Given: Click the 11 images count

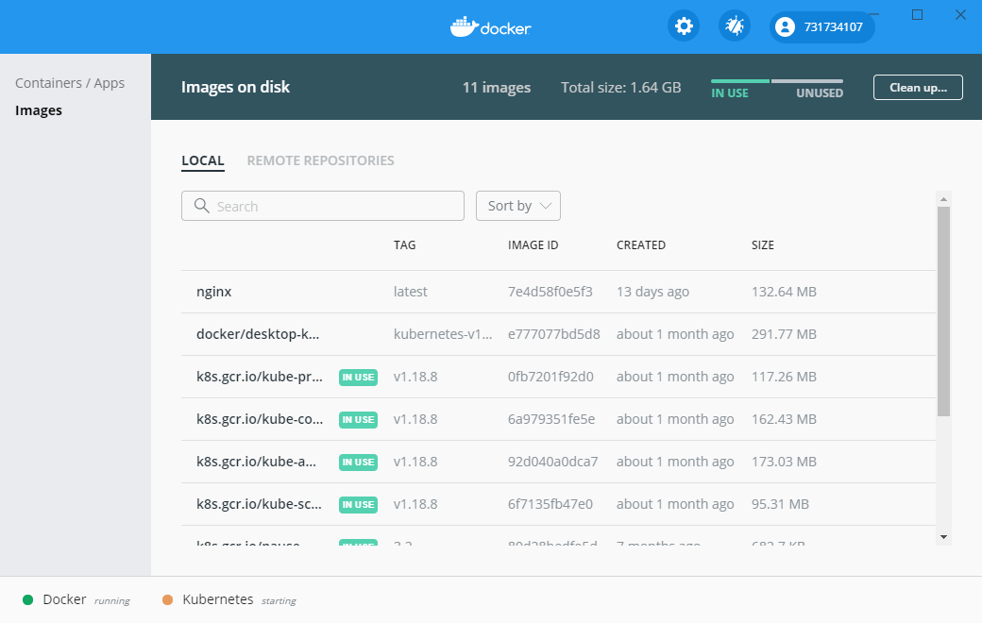Looking at the screenshot, I should click(x=497, y=88).
